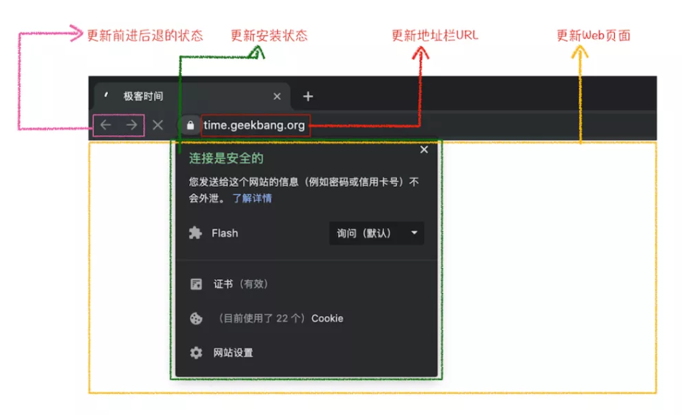This screenshot has width=682, height=416.
Task: View the 证书（有效）details
Action: [241, 284]
